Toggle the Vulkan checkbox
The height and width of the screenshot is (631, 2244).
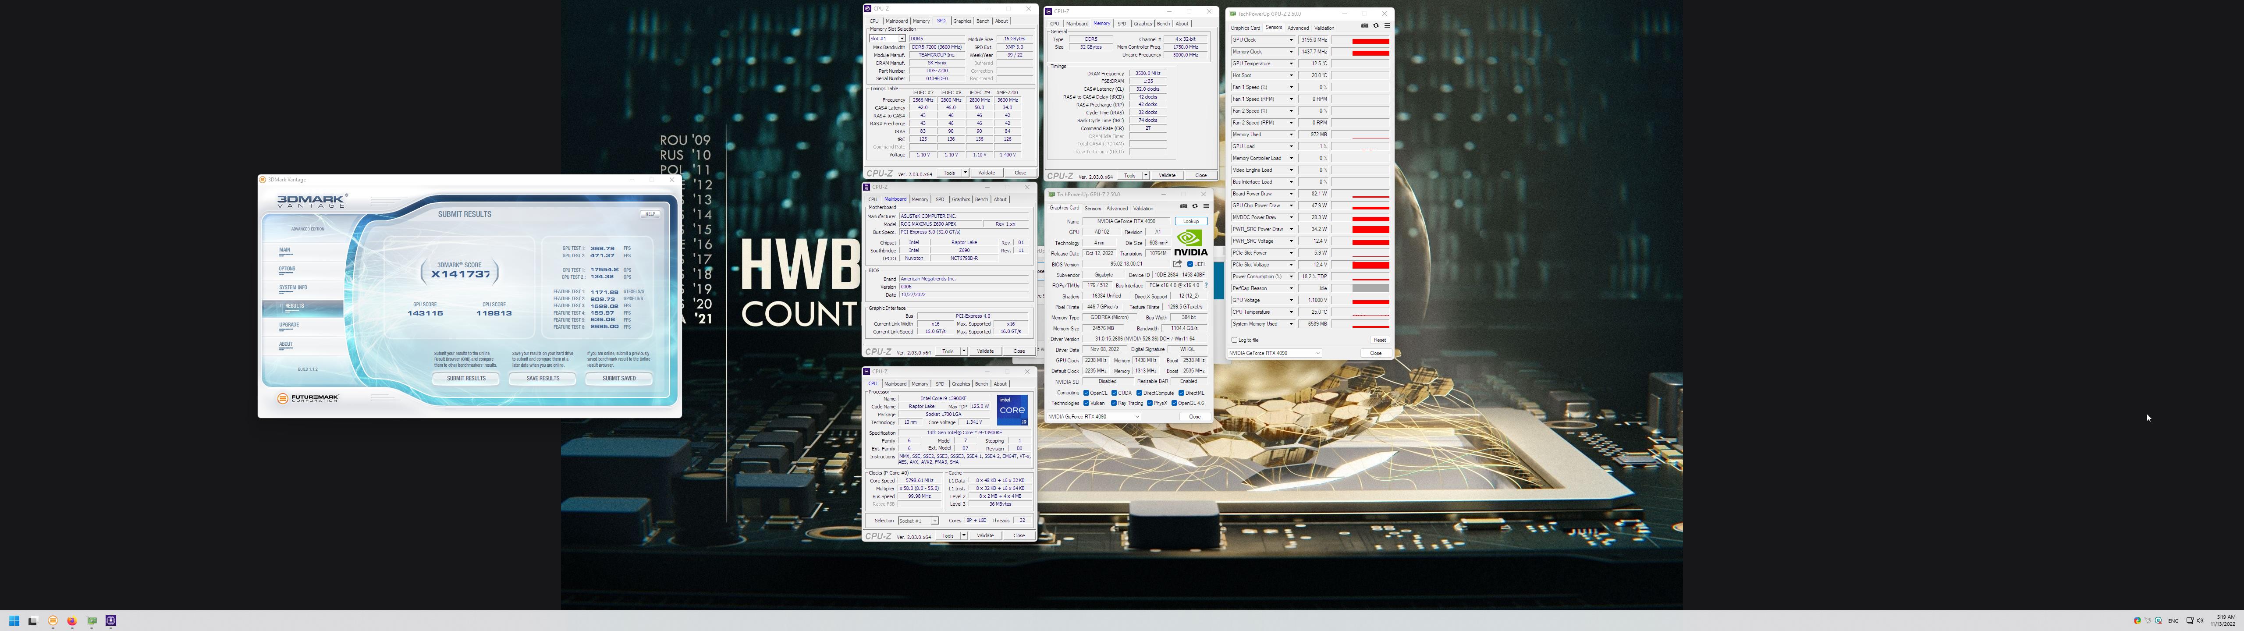(1086, 404)
